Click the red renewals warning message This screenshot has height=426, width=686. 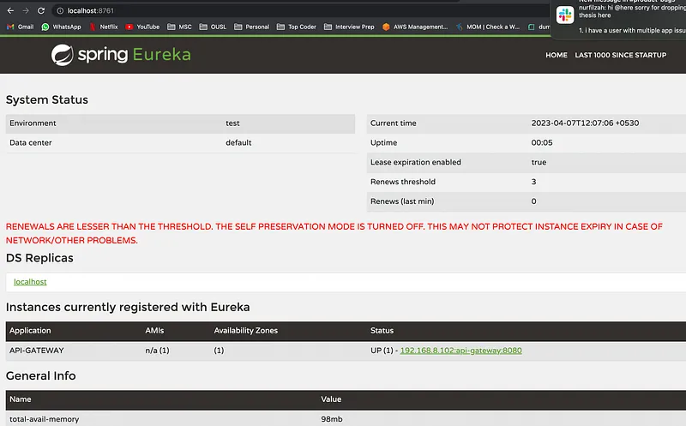click(x=334, y=233)
